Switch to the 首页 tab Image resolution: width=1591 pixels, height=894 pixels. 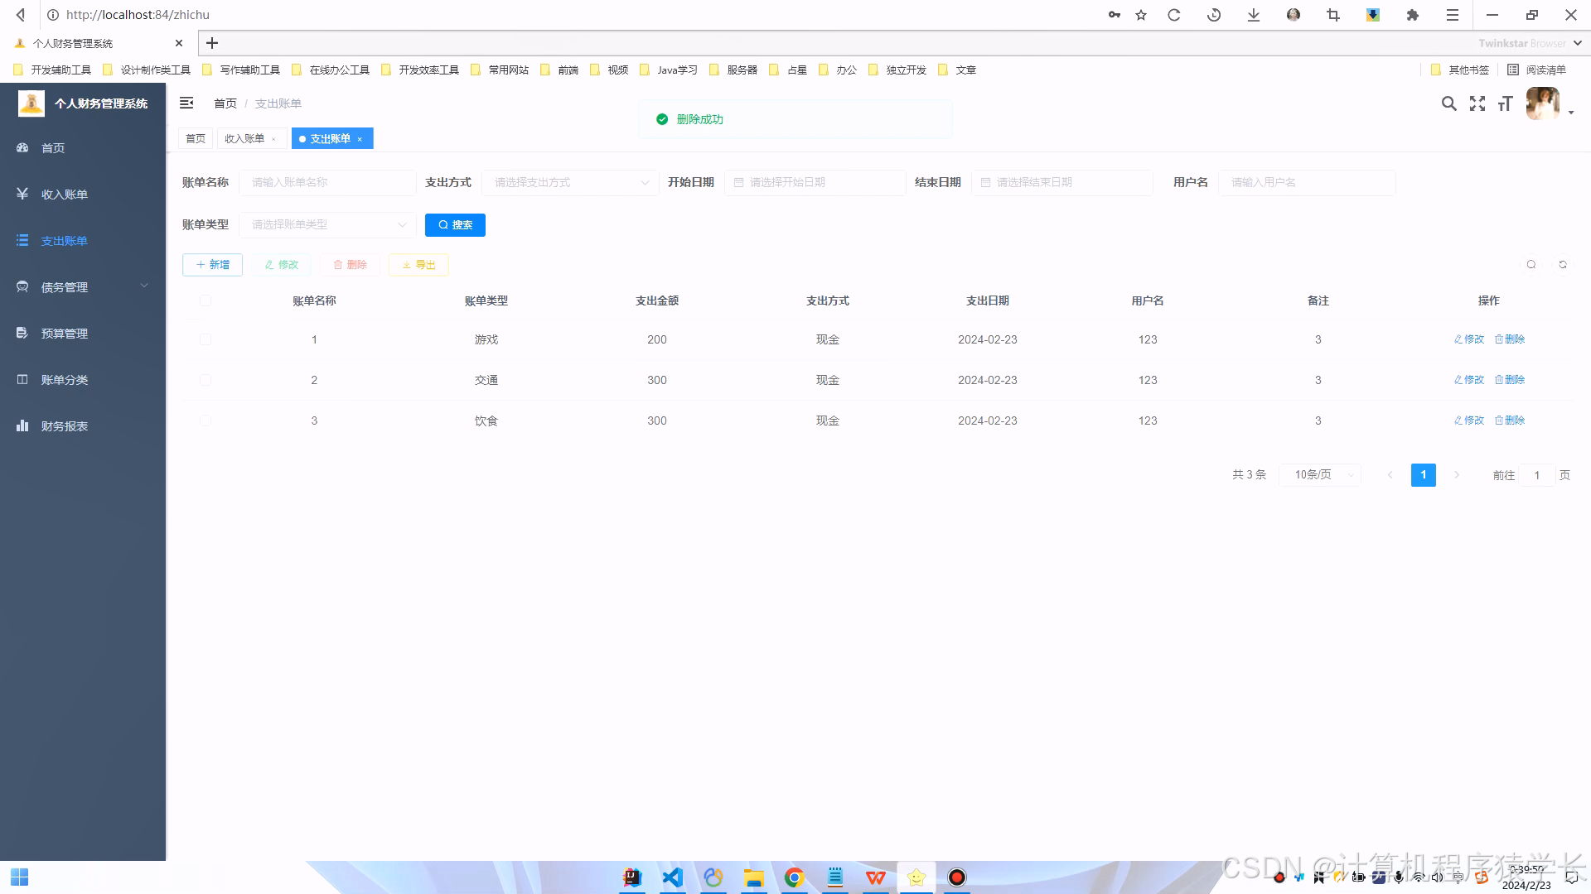coord(196,138)
